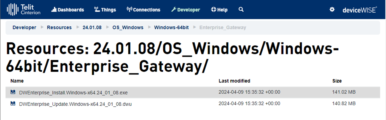Click the Size column header
This screenshot has width=386, height=120.
point(337,81)
